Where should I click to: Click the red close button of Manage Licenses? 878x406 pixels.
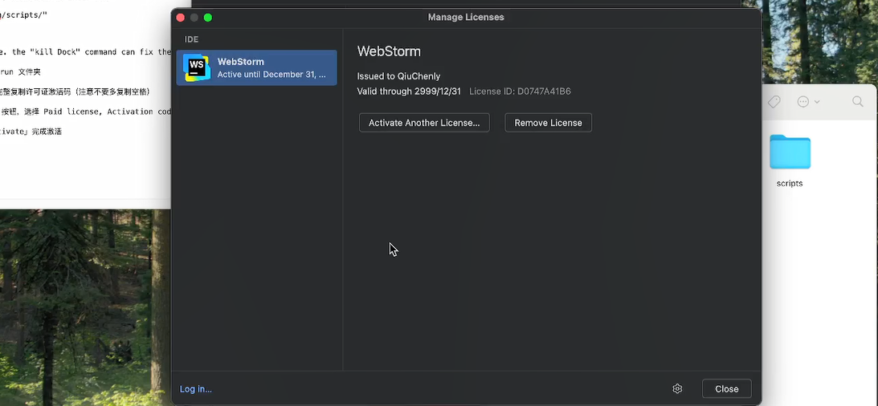click(180, 18)
